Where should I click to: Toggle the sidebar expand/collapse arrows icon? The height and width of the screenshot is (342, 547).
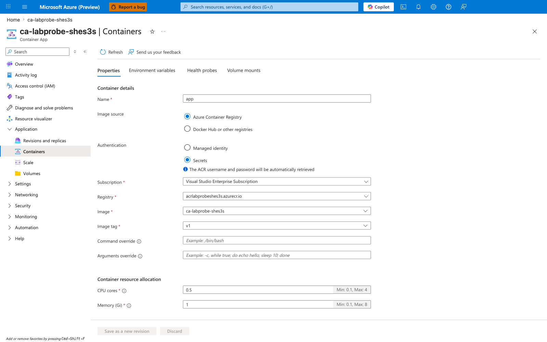75,52
